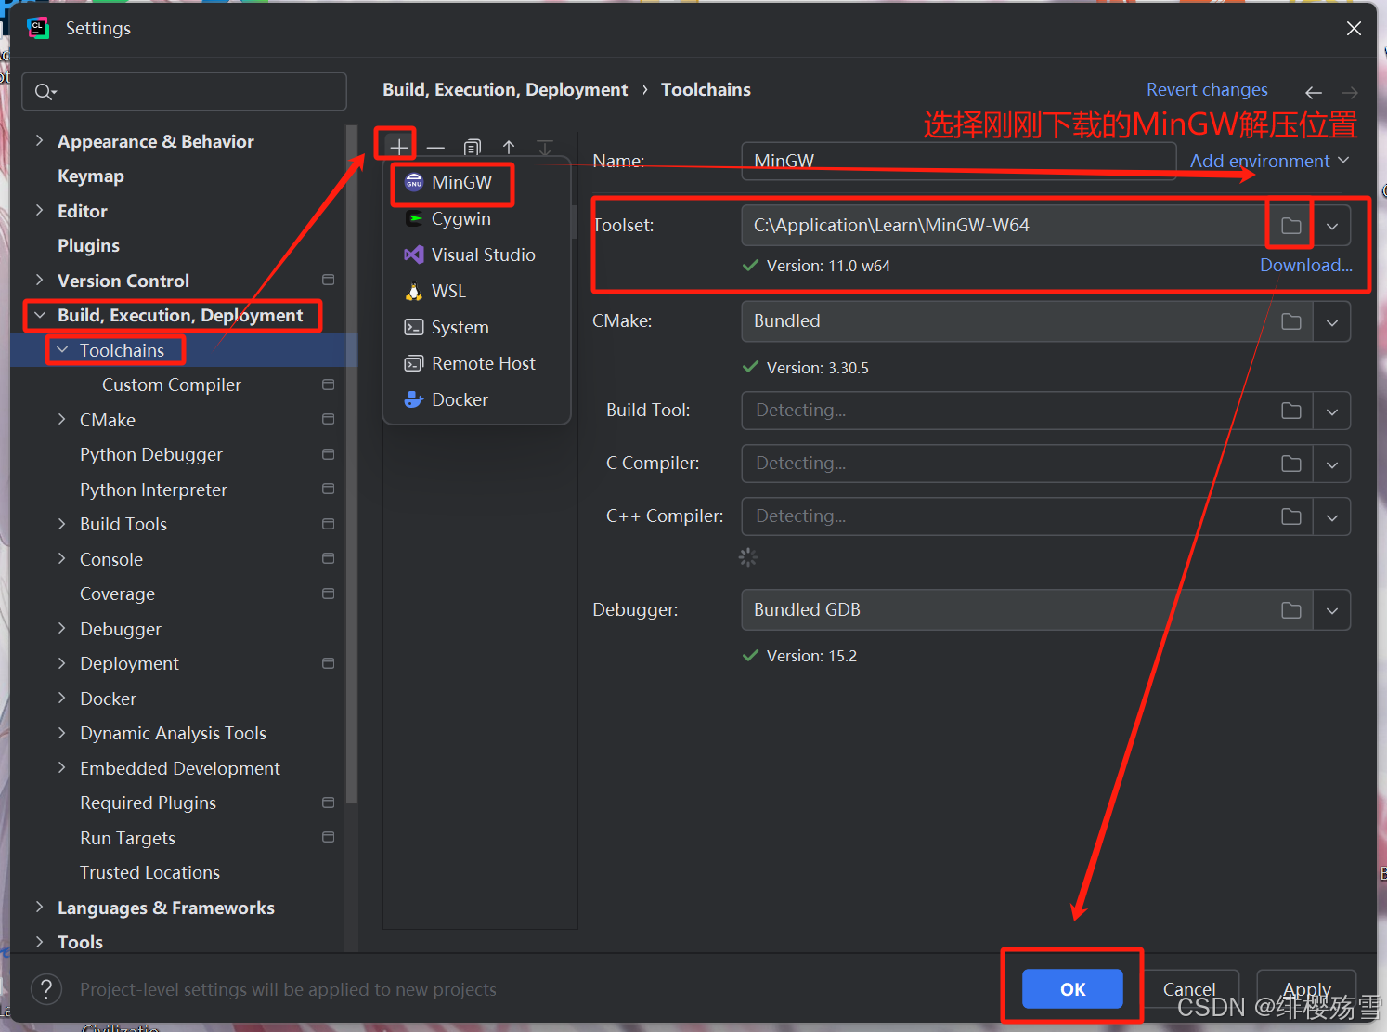Open Keymap settings page
Screen dimensions: 1387x1032
pos(90,176)
